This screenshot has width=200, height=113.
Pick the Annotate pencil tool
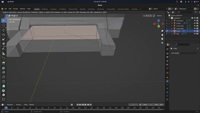tap(3, 49)
